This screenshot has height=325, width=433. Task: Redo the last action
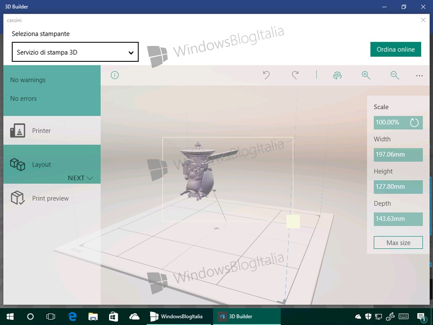pyautogui.click(x=295, y=75)
